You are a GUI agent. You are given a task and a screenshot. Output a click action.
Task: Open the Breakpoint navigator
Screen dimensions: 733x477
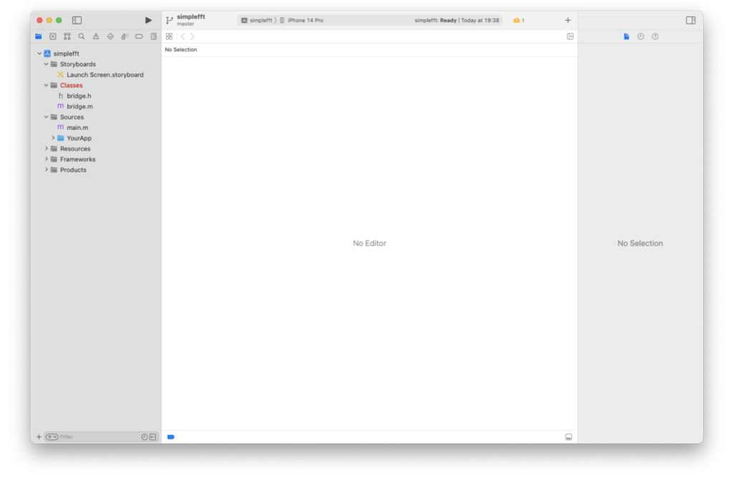[139, 36]
